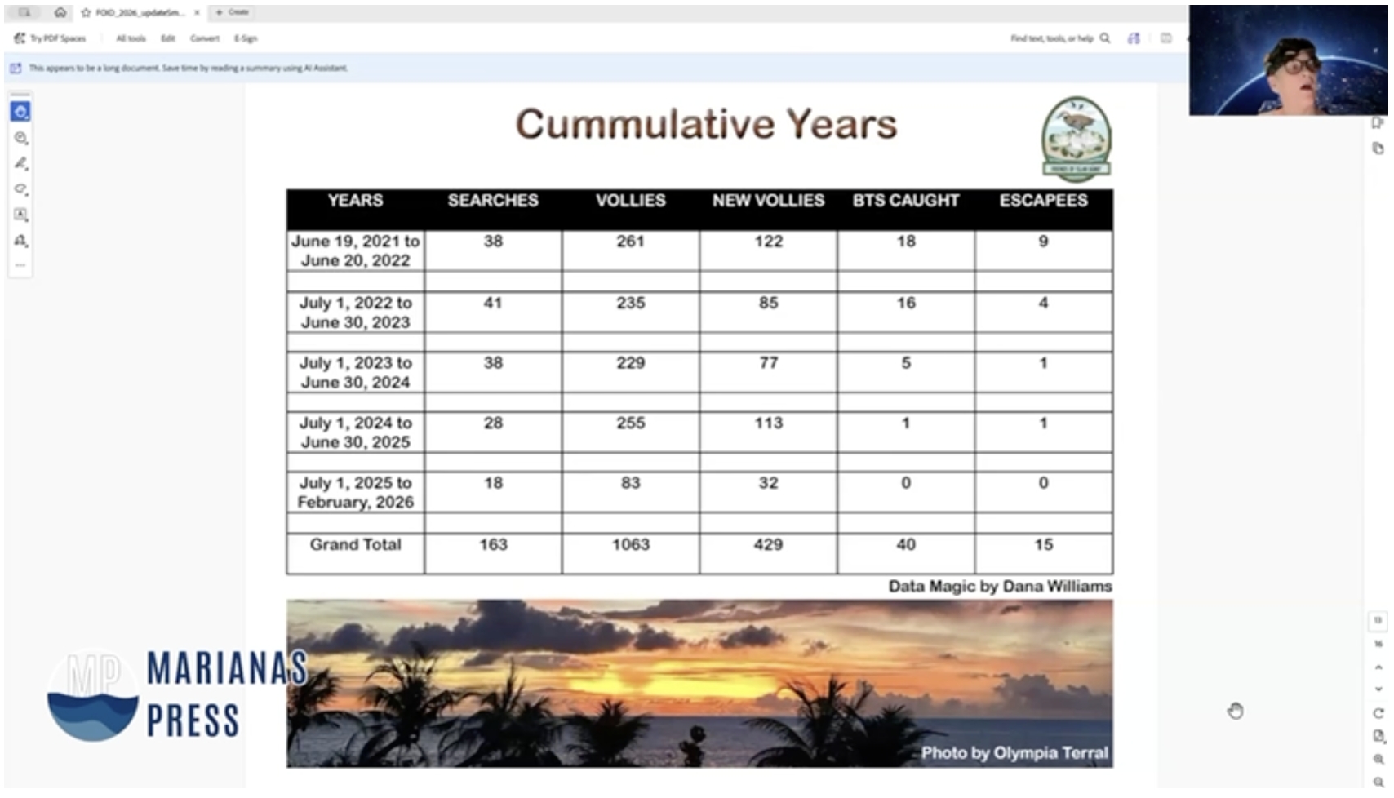Expand more tools ellipsis in left toolbar

(20, 265)
